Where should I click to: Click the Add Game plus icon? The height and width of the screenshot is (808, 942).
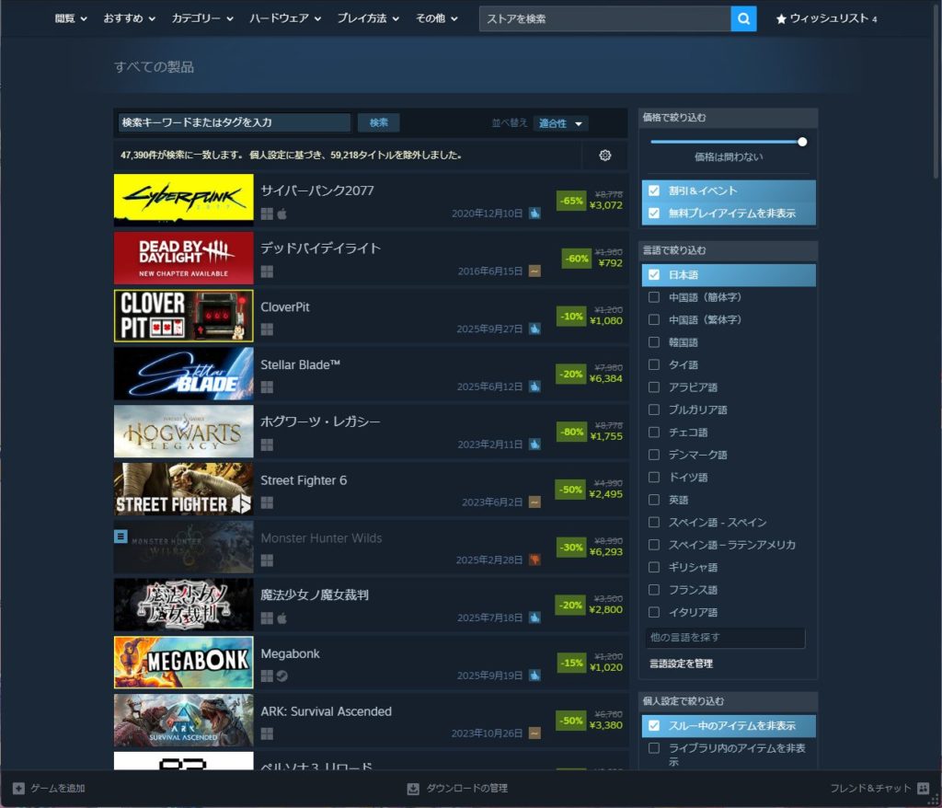(x=18, y=789)
